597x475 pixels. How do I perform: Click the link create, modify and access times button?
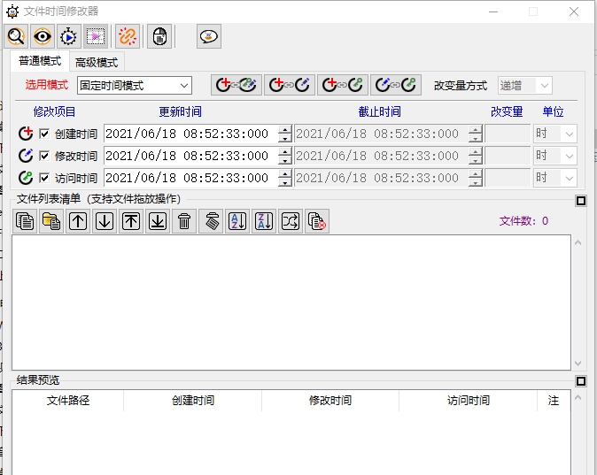click(236, 84)
